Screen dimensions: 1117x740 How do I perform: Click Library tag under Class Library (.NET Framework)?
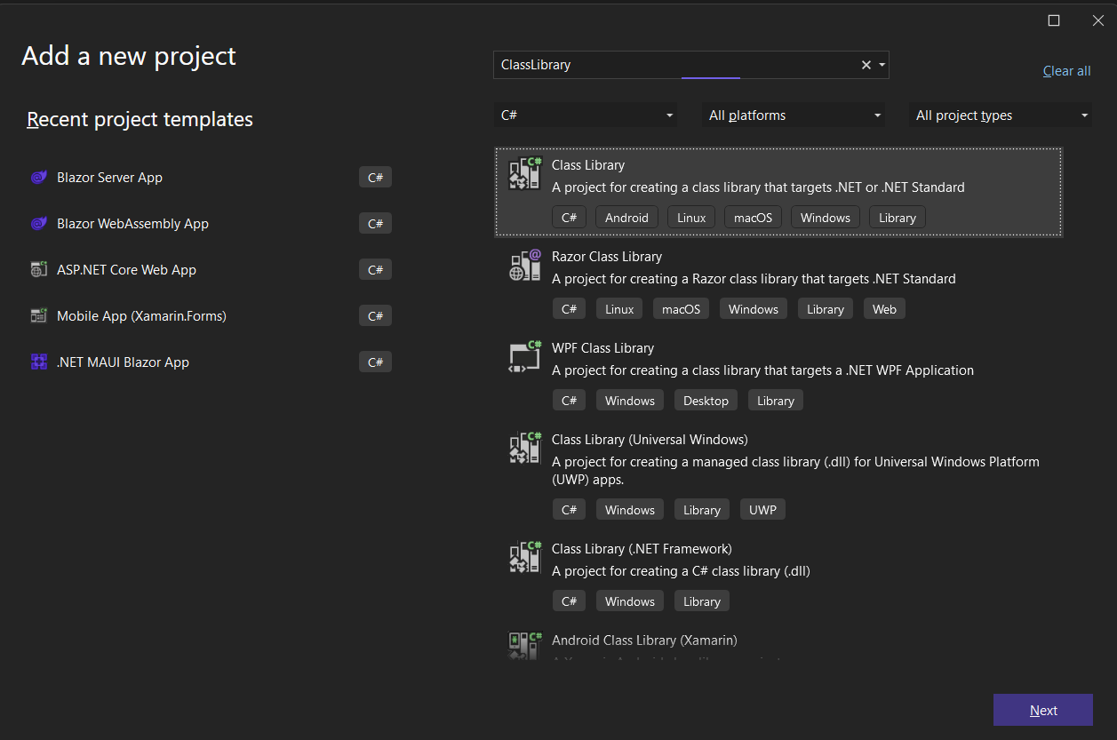tap(702, 601)
